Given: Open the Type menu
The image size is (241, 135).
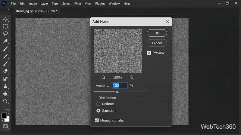Looking at the screenshot, I should [55, 4].
